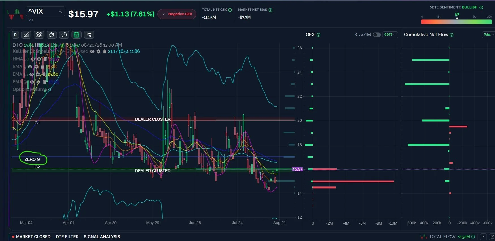495x241 pixels.
Task: Click the G2 level label
Action: click(x=37, y=167)
